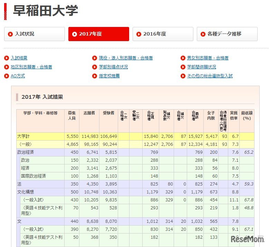Click the 早稲田大学 page heading
The width and height of the screenshot is (269, 247).
46,11
